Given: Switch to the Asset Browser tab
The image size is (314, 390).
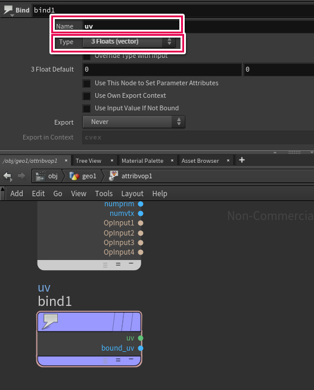Looking at the screenshot, I should pos(200,160).
